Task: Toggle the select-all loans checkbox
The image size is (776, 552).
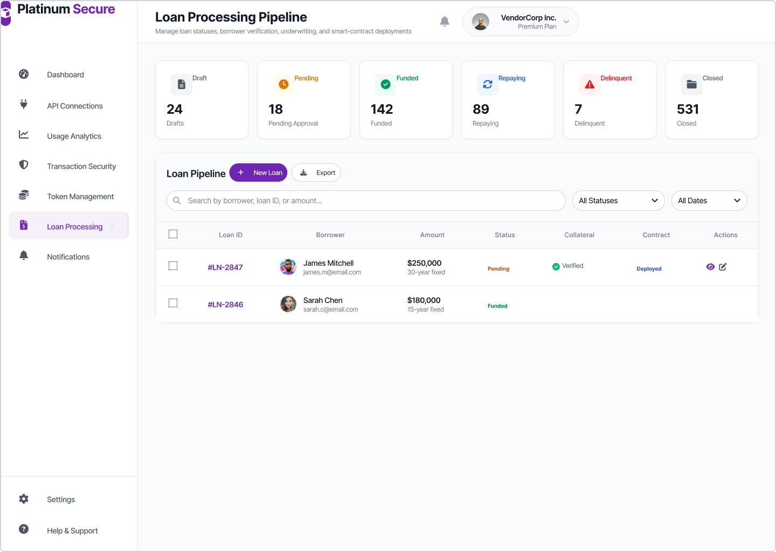Action: [x=173, y=234]
